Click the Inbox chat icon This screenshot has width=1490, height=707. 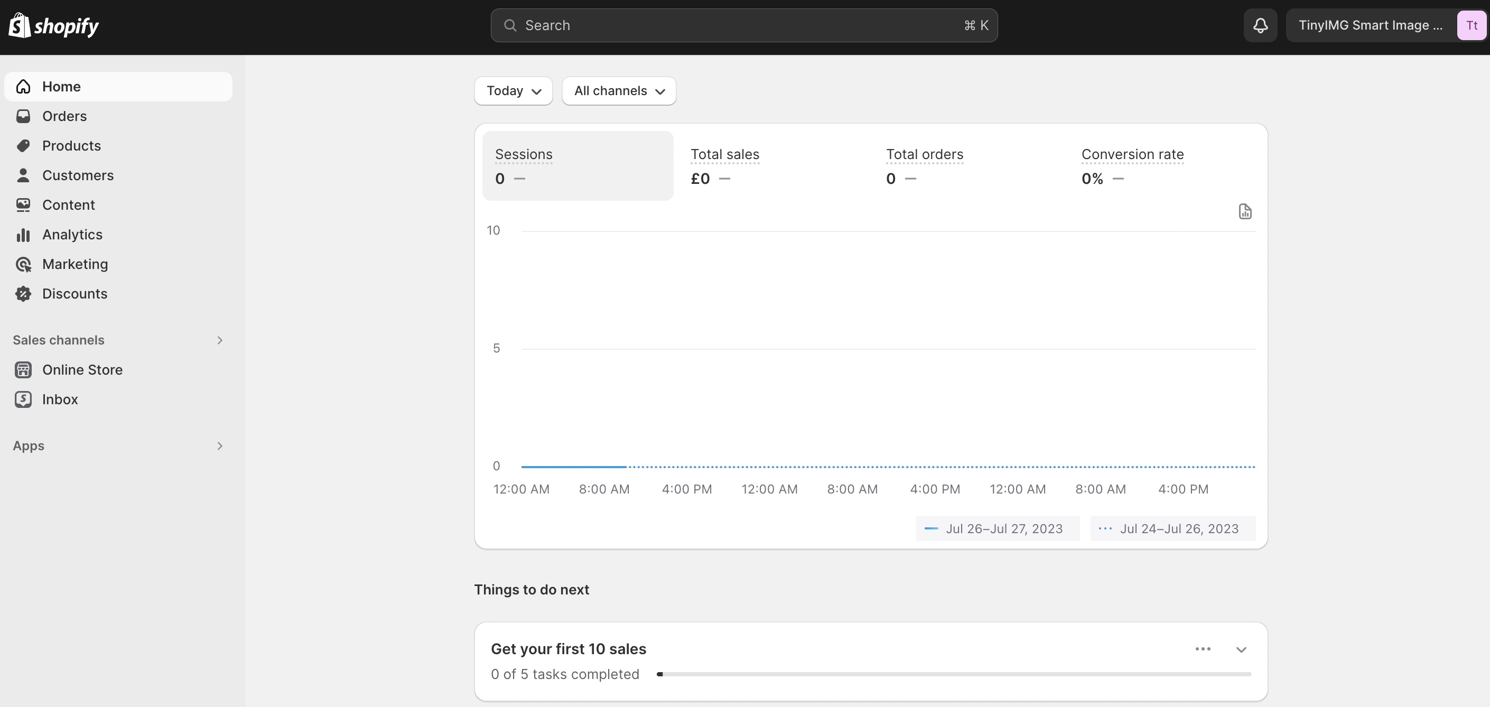coord(23,399)
